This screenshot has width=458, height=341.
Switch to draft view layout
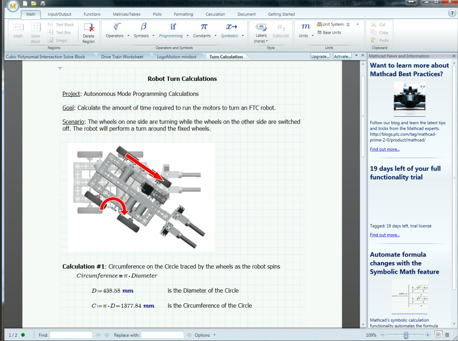pos(447,335)
